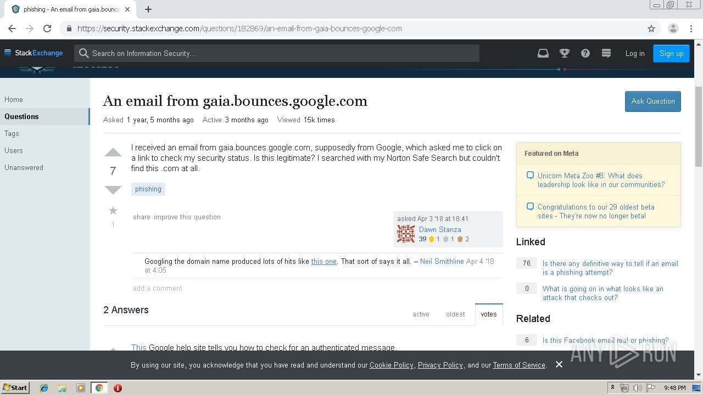
Task: Click the Log in link
Action: click(635, 53)
